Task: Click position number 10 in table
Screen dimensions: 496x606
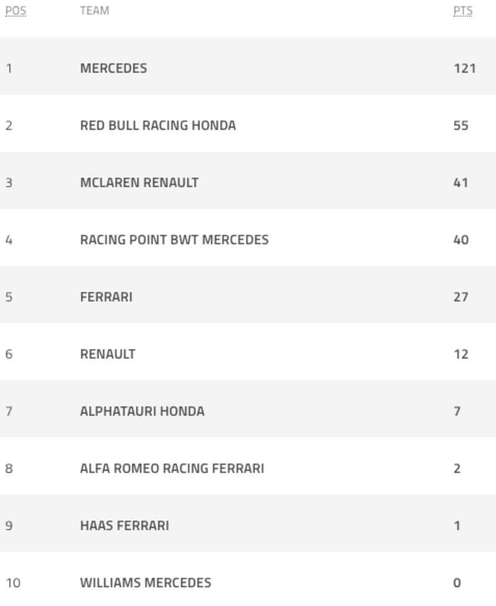Action: point(13,583)
